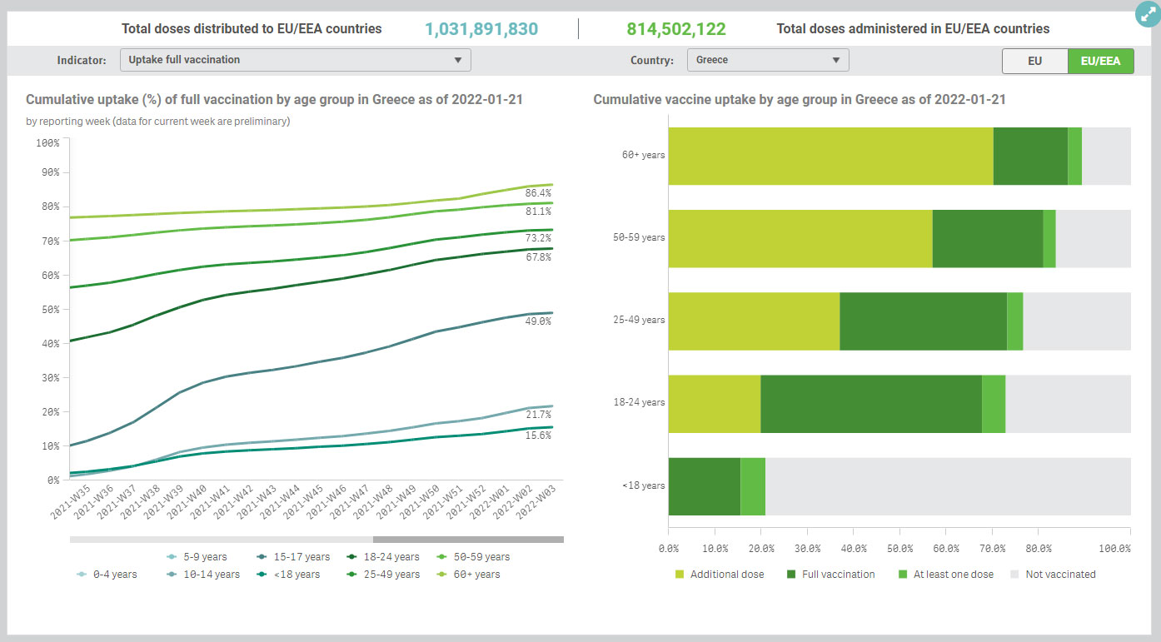
Task: Click the <18 years legend item
Action: (288, 575)
